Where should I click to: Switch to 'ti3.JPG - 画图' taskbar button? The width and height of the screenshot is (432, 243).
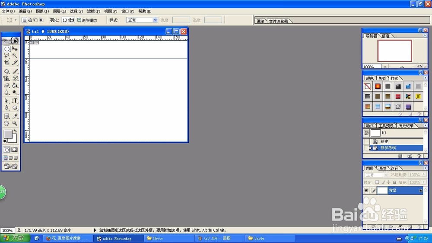[219, 238]
